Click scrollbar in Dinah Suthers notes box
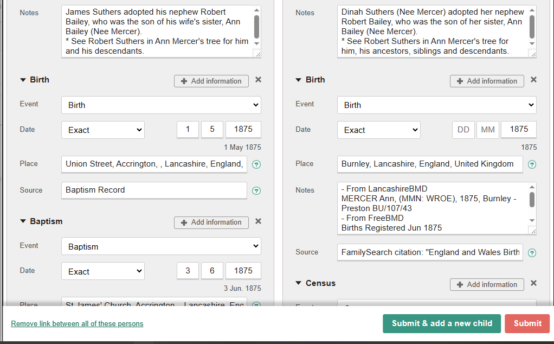Image resolution: width=554 pixels, height=344 pixels. tap(532, 27)
